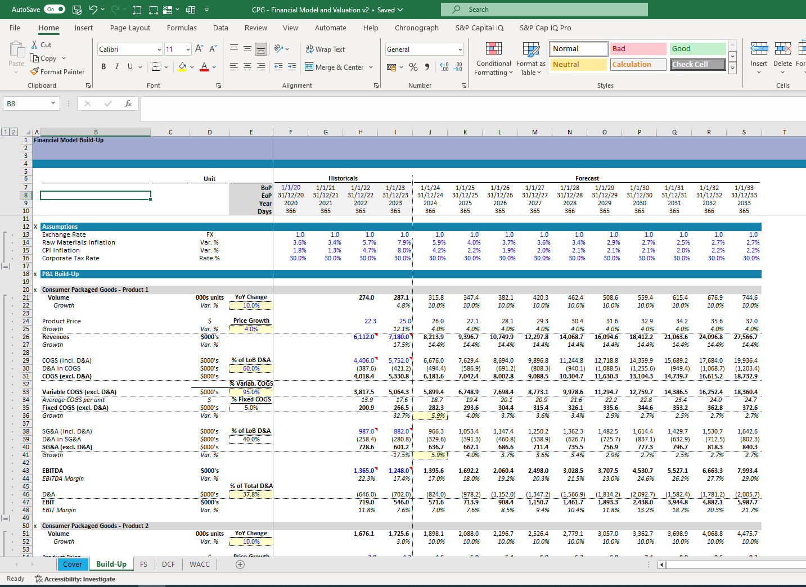The image size is (806, 587).
Task: Open the font name Calibri dropdown
Action: pyautogui.click(x=159, y=49)
